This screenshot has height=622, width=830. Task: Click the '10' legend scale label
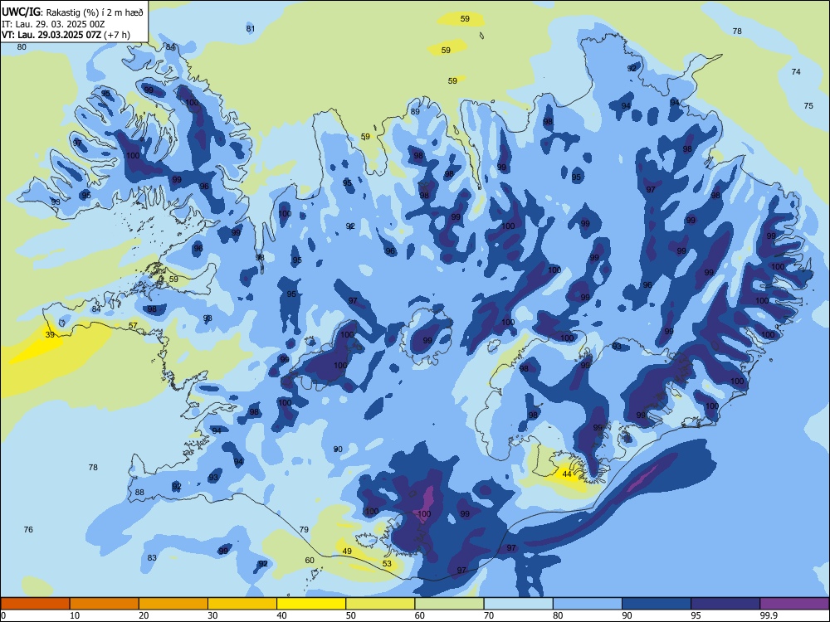76,615
